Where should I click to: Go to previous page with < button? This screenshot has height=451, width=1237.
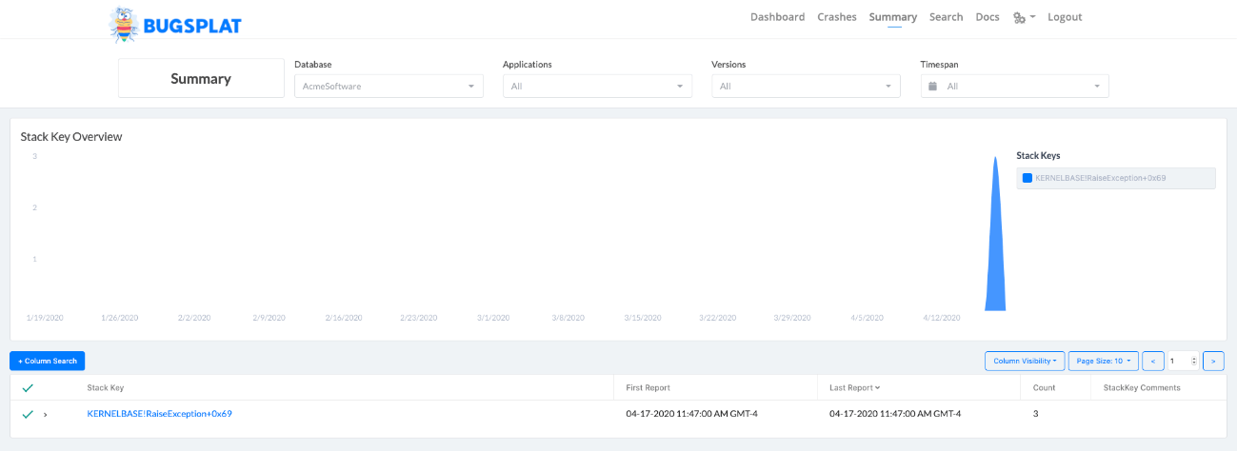click(x=1152, y=361)
